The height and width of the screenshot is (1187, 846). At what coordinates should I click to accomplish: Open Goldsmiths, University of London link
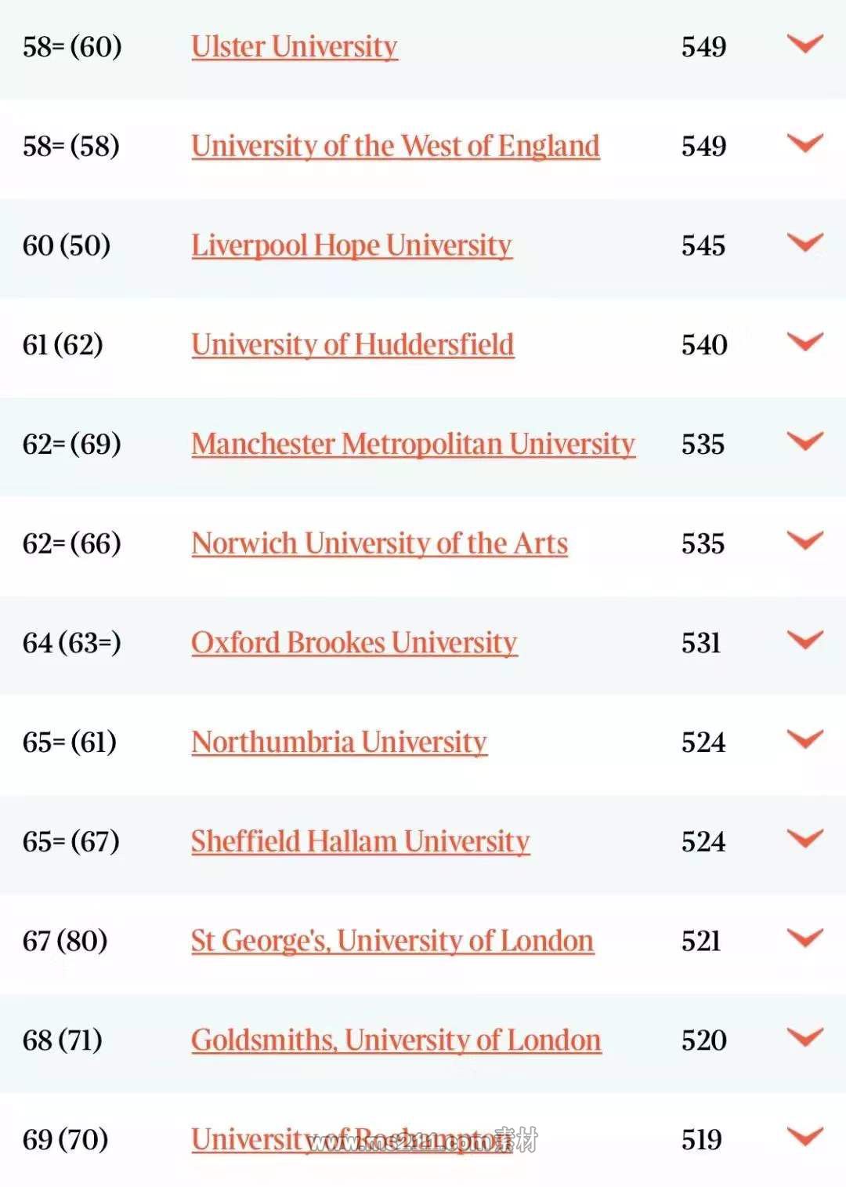(396, 1040)
